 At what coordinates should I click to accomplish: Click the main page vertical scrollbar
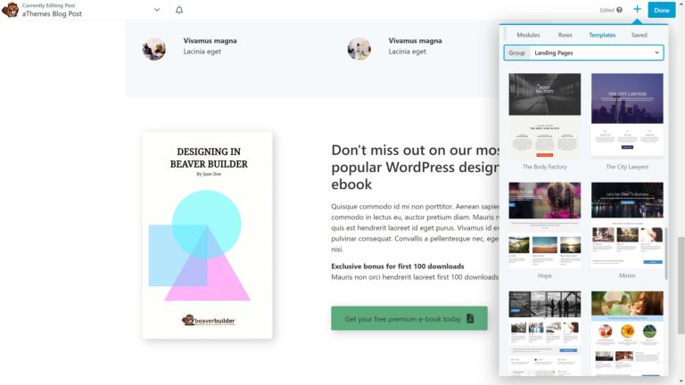[x=681, y=285]
